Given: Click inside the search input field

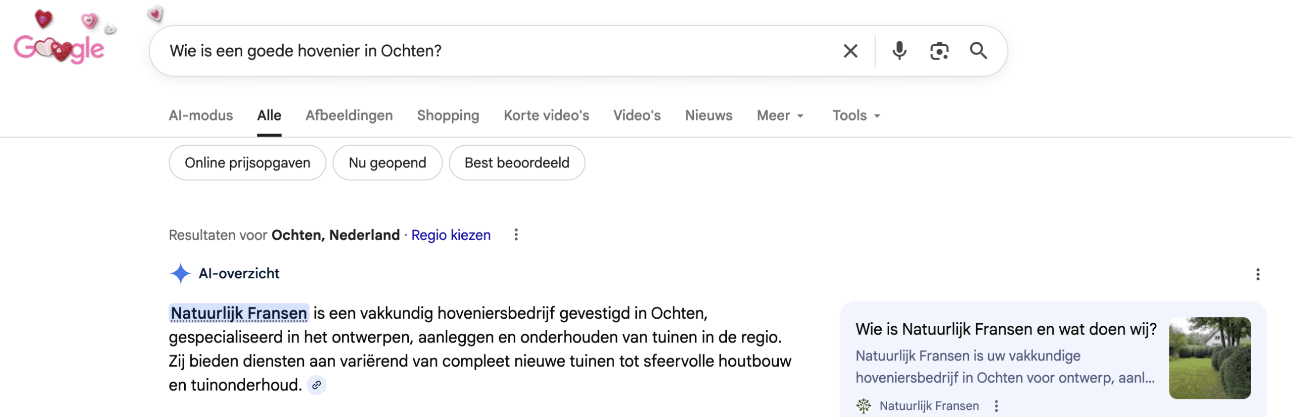Looking at the screenshot, I should pyautogui.click(x=454, y=50).
